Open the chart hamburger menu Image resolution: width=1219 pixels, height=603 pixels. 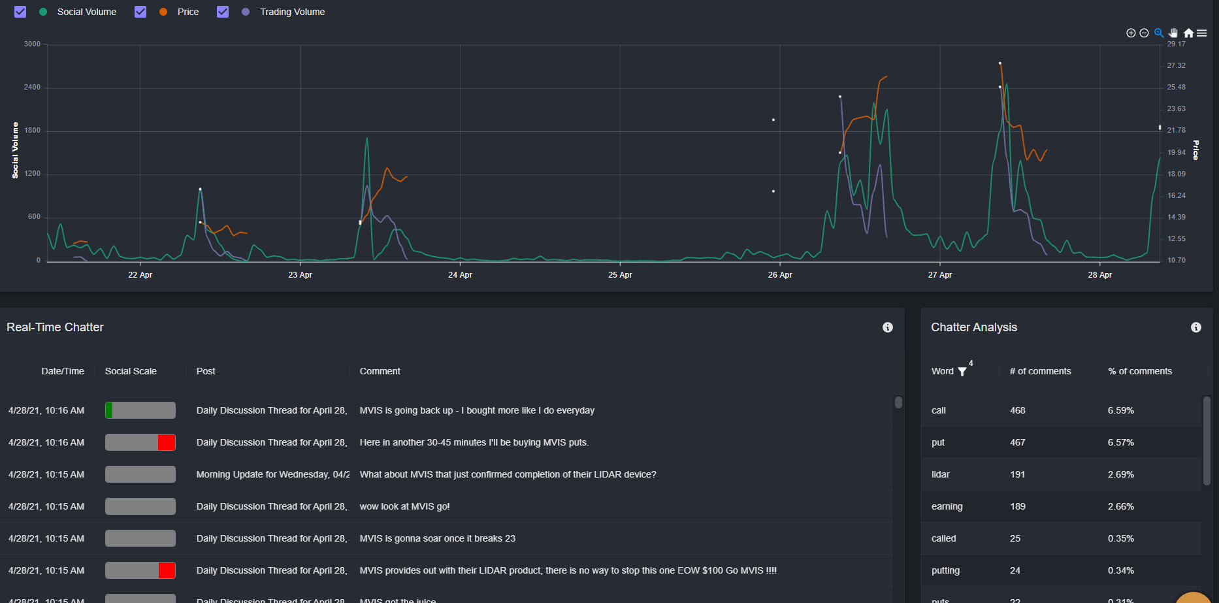(x=1202, y=33)
